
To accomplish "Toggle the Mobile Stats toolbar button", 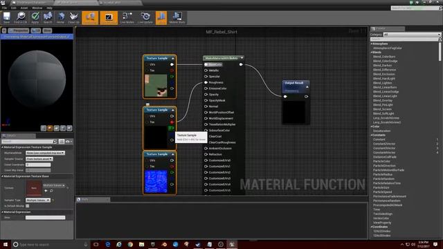I will click(177, 18).
